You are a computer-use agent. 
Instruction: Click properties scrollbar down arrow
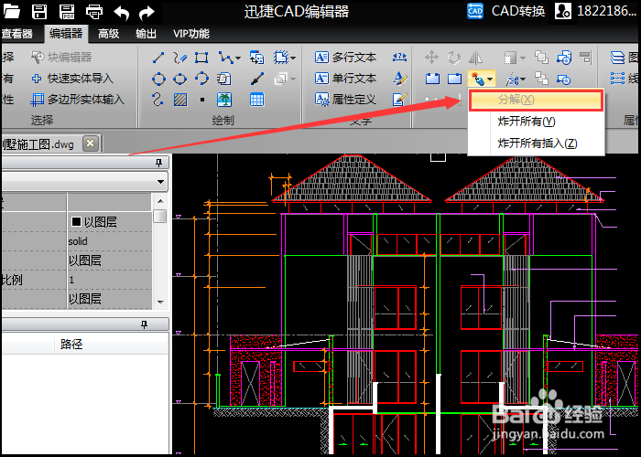pyautogui.click(x=160, y=302)
